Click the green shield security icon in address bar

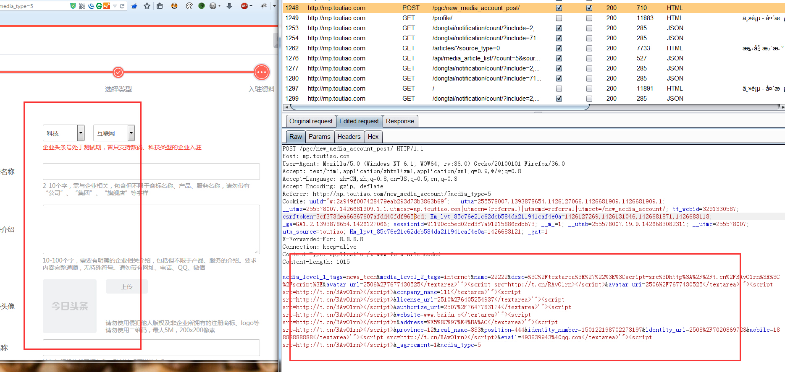point(73,6)
